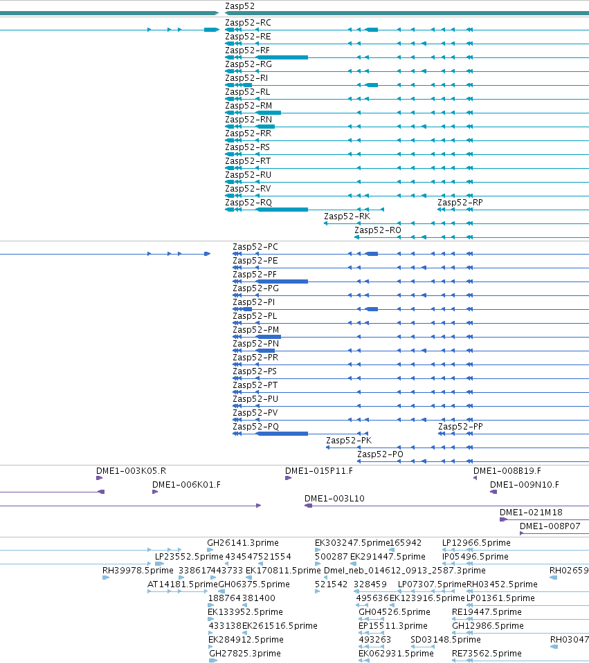The width and height of the screenshot is (589, 664).
Task: Select EST RE73562.5prime
Action: pos(487,654)
